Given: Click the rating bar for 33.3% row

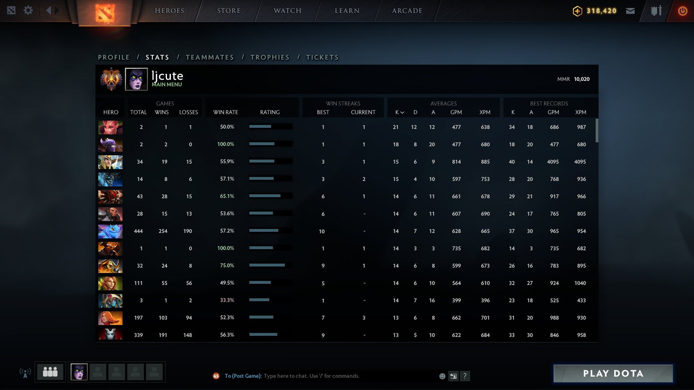Looking at the screenshot, I should click(271, 300).
